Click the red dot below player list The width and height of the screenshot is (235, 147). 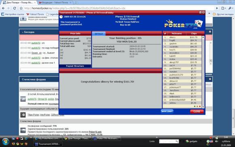click(200, 106)
